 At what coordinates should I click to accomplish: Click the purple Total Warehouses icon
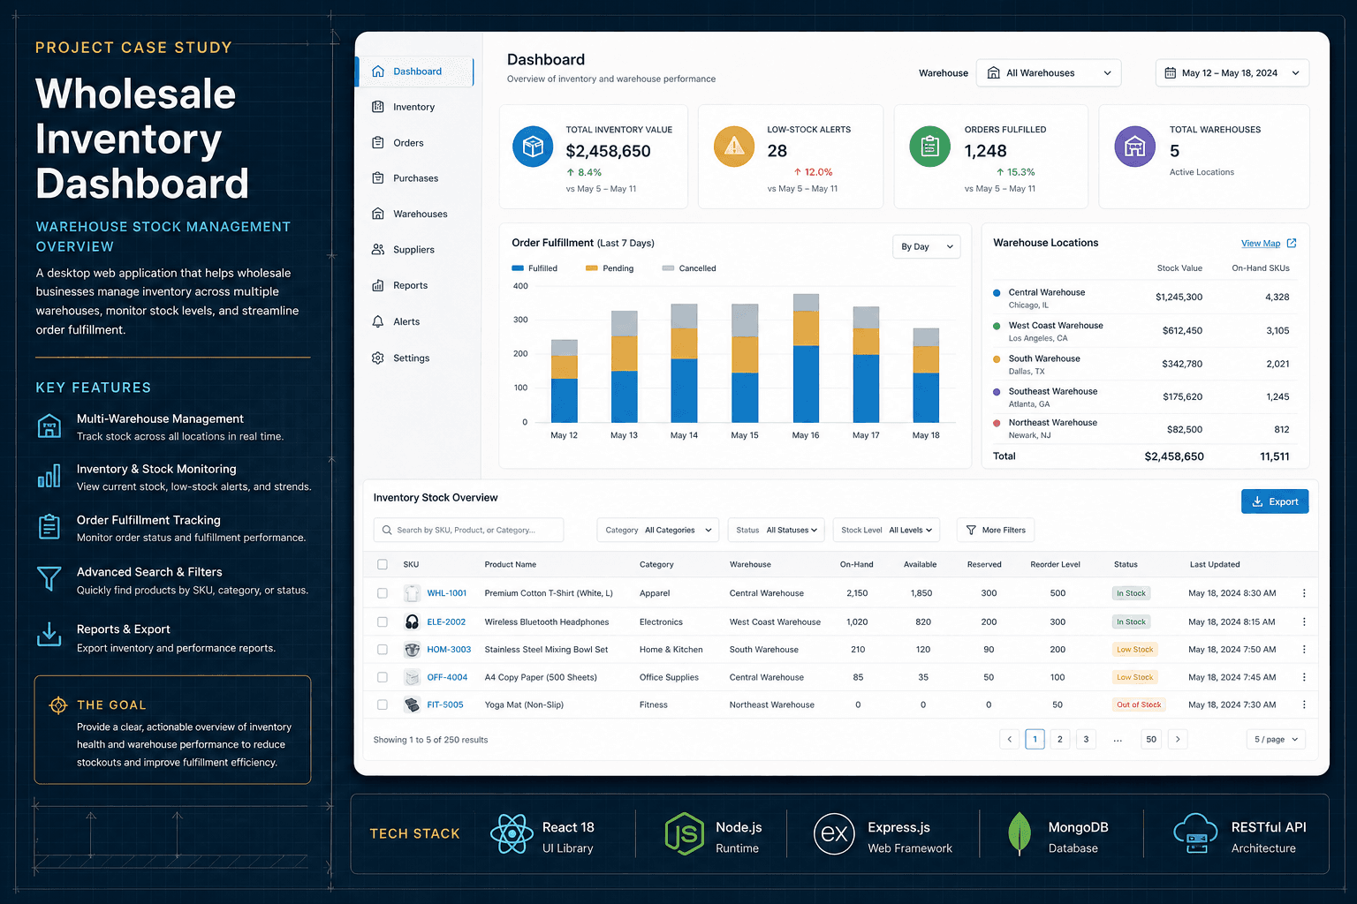coord(1134,147)
